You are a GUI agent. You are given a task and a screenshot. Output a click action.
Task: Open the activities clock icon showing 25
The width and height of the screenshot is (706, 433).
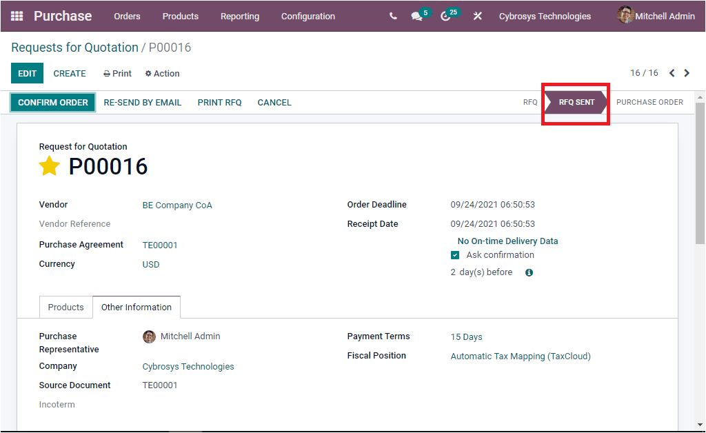click(x=446, y=16)
